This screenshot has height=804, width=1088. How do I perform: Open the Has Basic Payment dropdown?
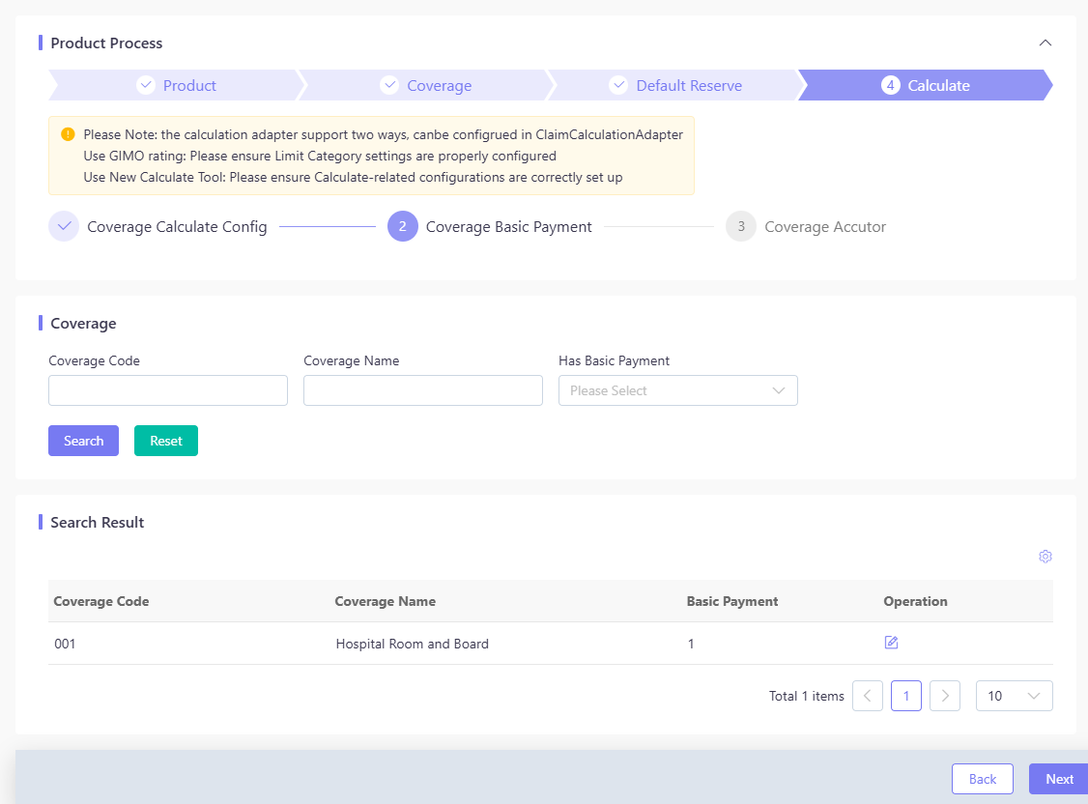pos(678,390)
